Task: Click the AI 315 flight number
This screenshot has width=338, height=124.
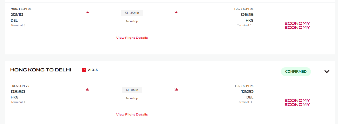Action: [x=93, y=70]
